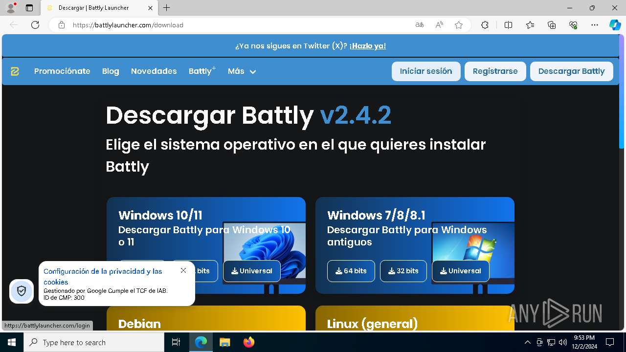Activate the Read aloud icon

(439, 25)
